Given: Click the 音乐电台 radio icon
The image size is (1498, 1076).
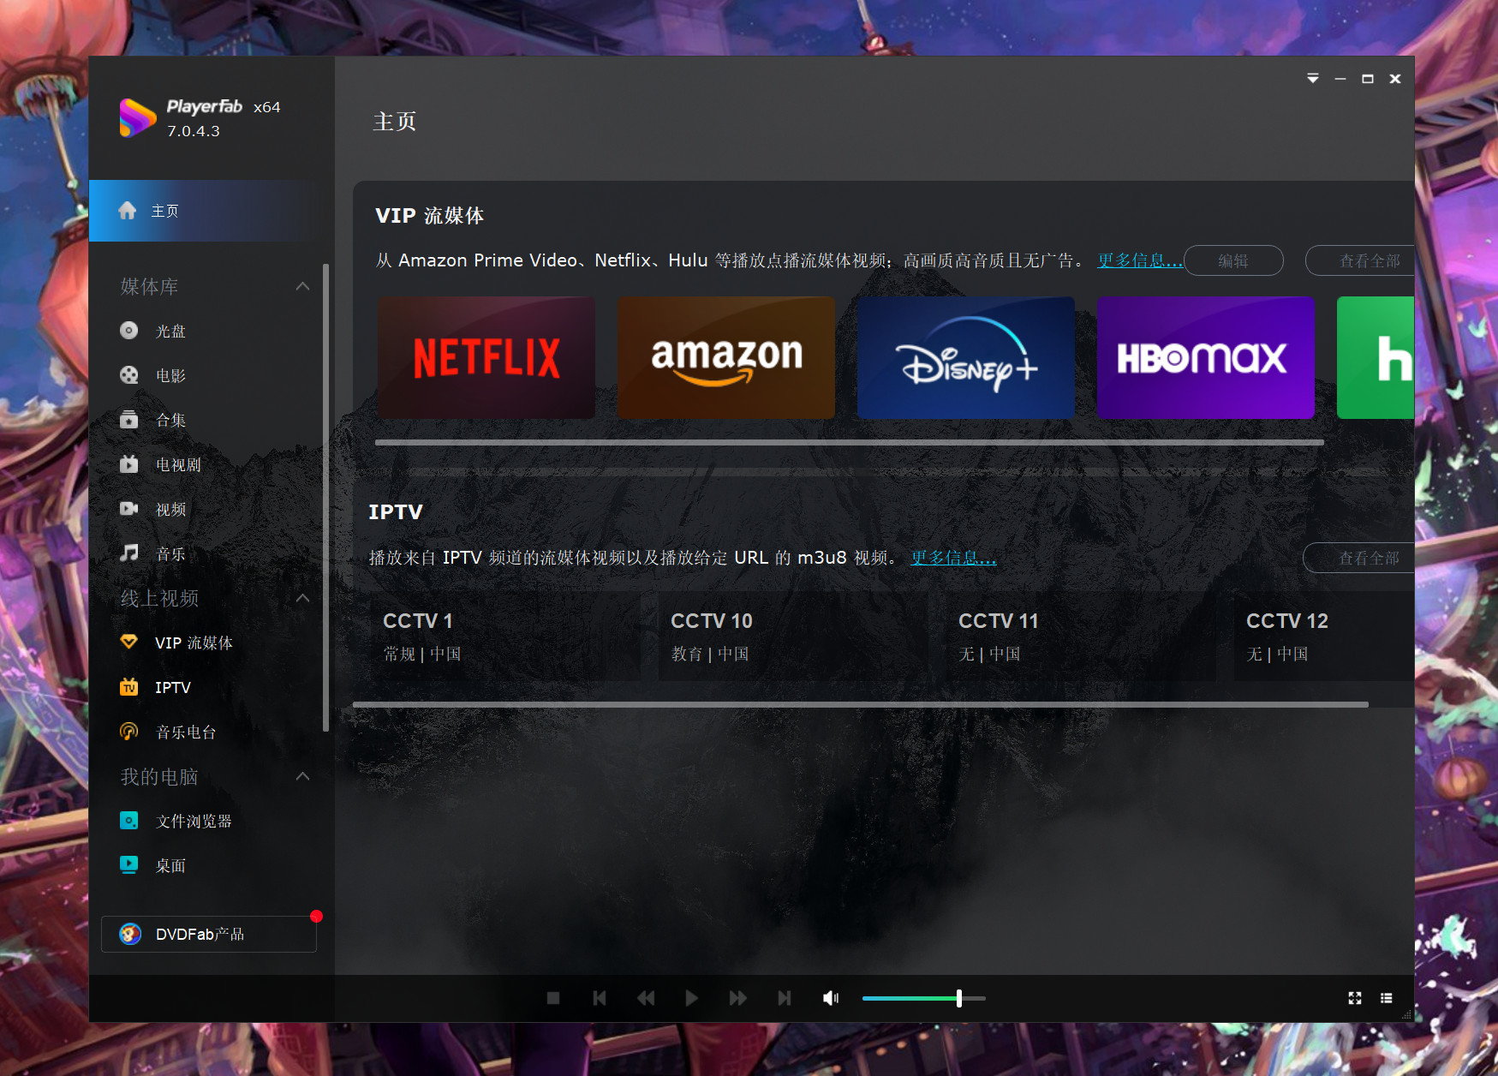Looking at the screenshot, I should point(129,732).
